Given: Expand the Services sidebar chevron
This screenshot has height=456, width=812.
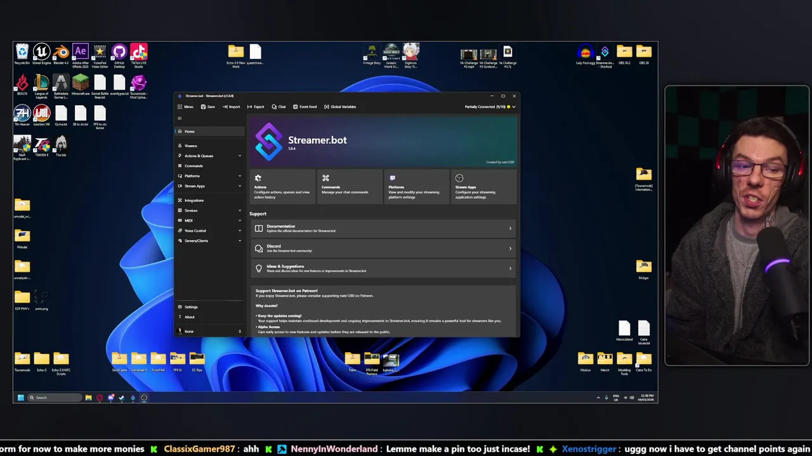Looking at the screenshot, I should [x=240, y=210].
